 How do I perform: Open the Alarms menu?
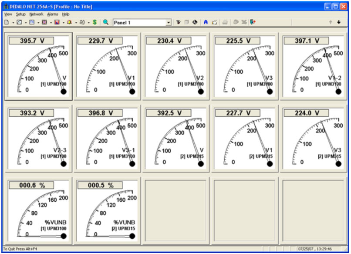52,14
